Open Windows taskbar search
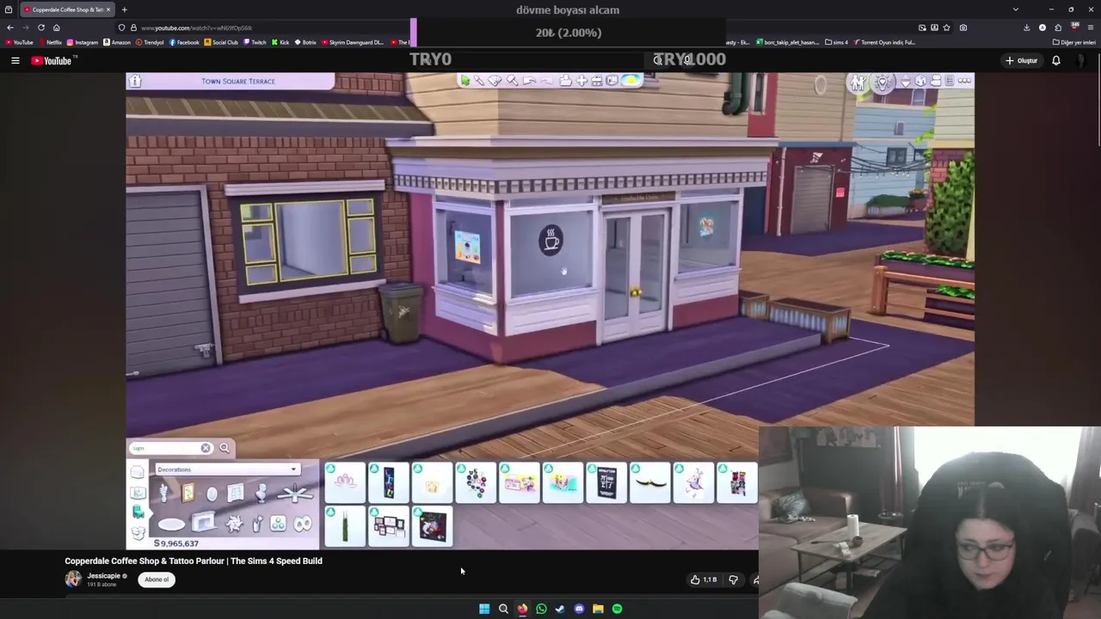Viewport: 1101px width, 619px height. pos(503,609)
